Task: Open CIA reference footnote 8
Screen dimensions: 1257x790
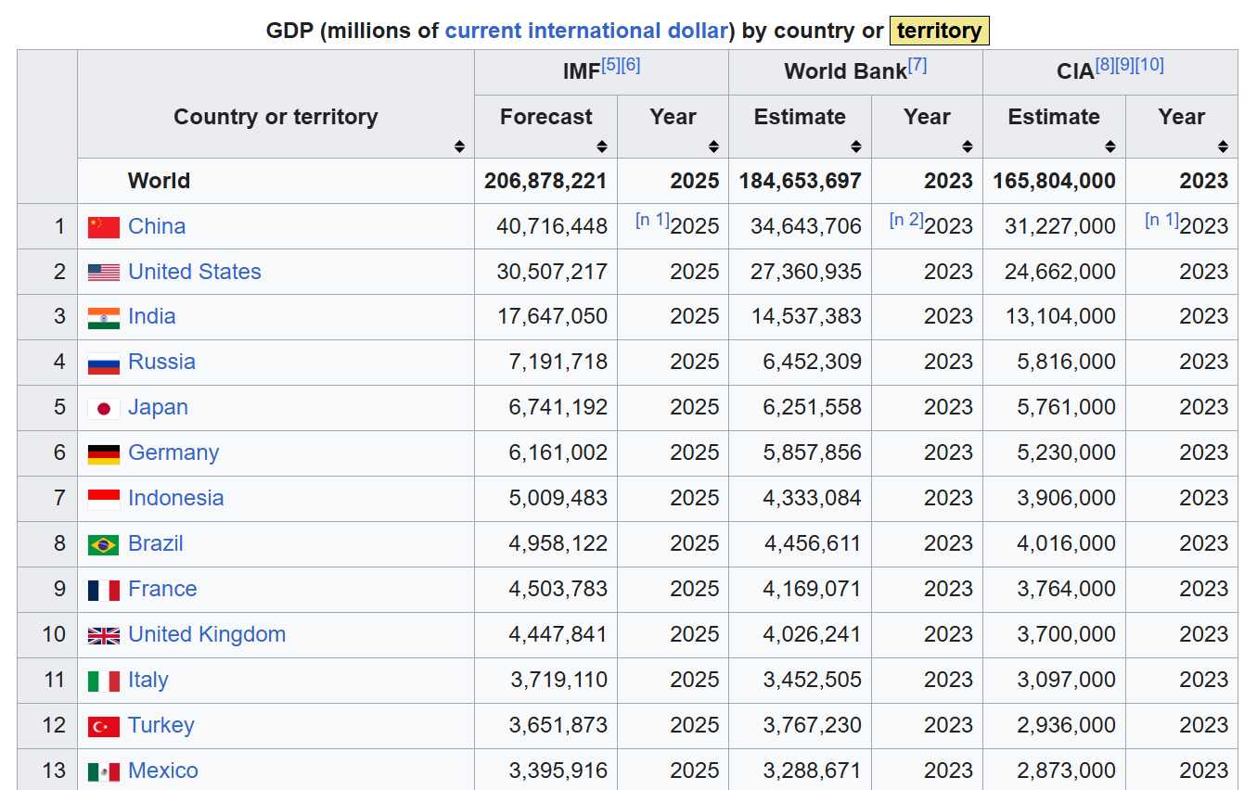Action: pos(1105,65)
